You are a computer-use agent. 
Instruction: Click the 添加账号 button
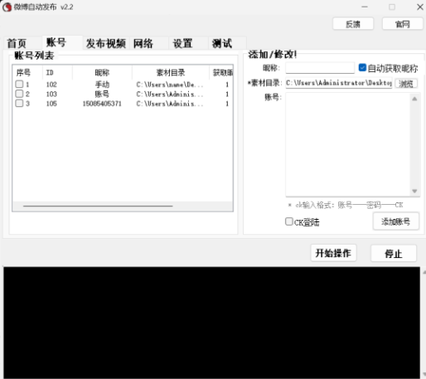(395, 221)
